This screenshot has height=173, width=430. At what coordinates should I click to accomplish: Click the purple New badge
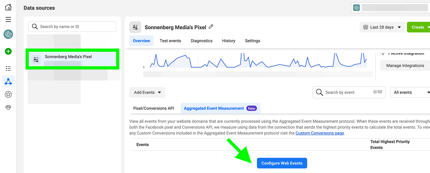pyautogui.click(x=252, y=108)
